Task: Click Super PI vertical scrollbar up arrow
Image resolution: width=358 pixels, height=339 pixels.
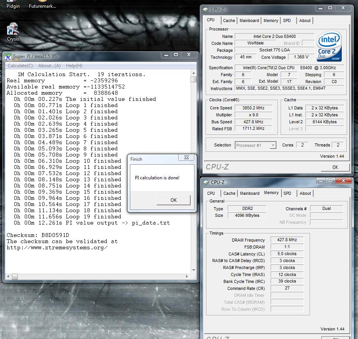Action: point(194,73)
